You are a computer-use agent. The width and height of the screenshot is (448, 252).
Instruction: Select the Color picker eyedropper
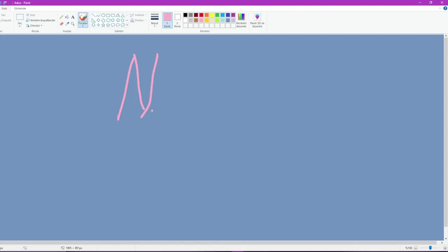click(x=67, y=24)
